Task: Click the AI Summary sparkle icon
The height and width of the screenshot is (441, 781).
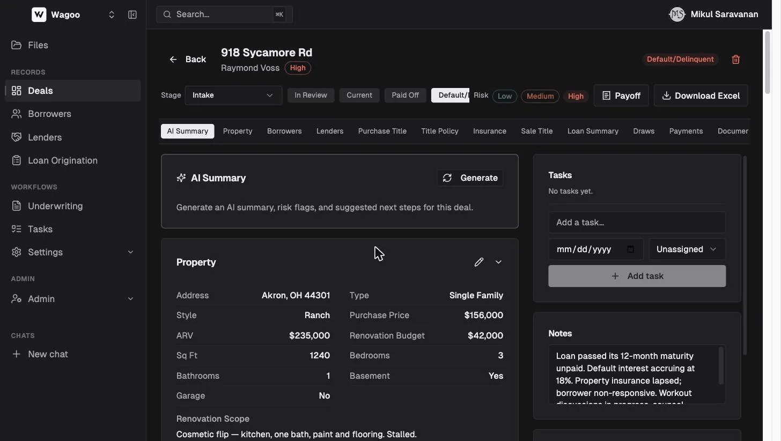Action: [x=181, y=178]
